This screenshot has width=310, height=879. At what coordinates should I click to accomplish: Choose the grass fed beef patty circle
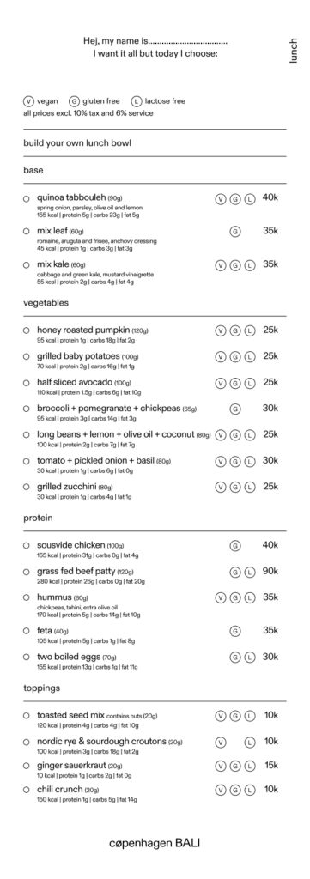pyautogui.click(x=26, y=571)
